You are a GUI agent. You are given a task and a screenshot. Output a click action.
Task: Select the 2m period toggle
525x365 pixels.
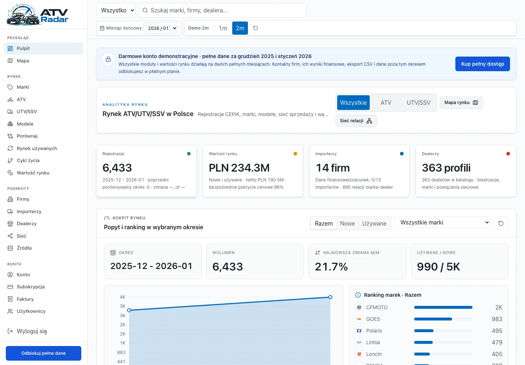click(x=240, y=28)
